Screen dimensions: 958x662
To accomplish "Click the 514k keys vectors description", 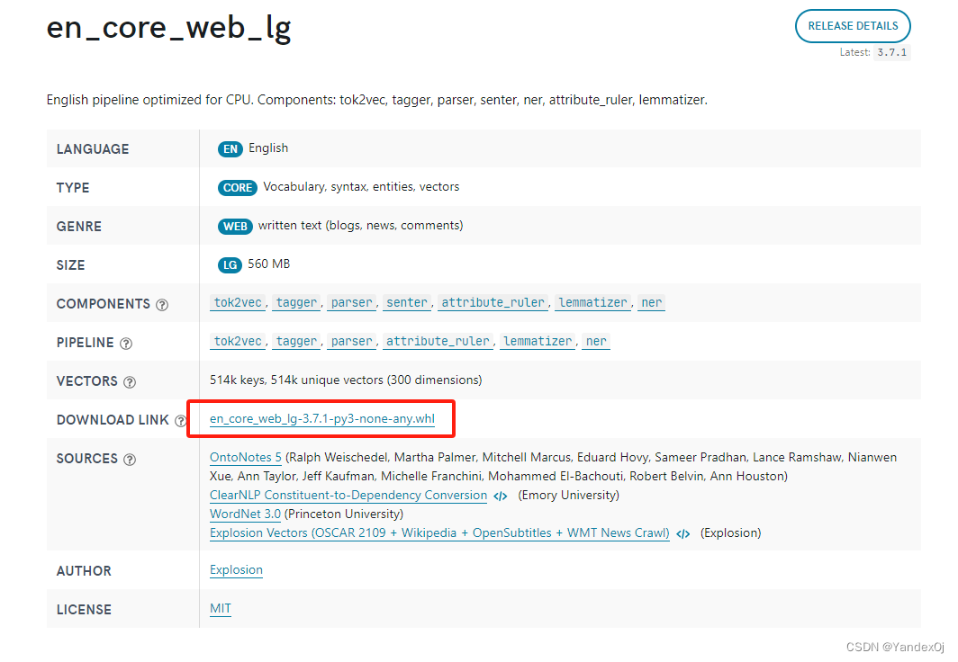I will 346,380.
